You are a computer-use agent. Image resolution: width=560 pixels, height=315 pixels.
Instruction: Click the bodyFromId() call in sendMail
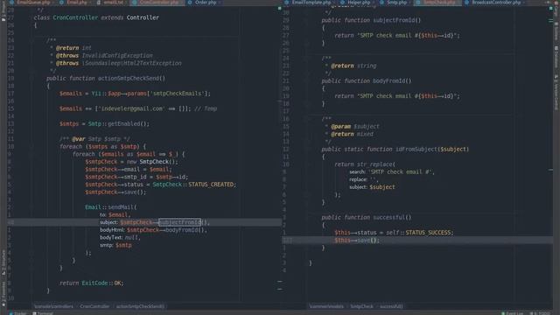185,230
